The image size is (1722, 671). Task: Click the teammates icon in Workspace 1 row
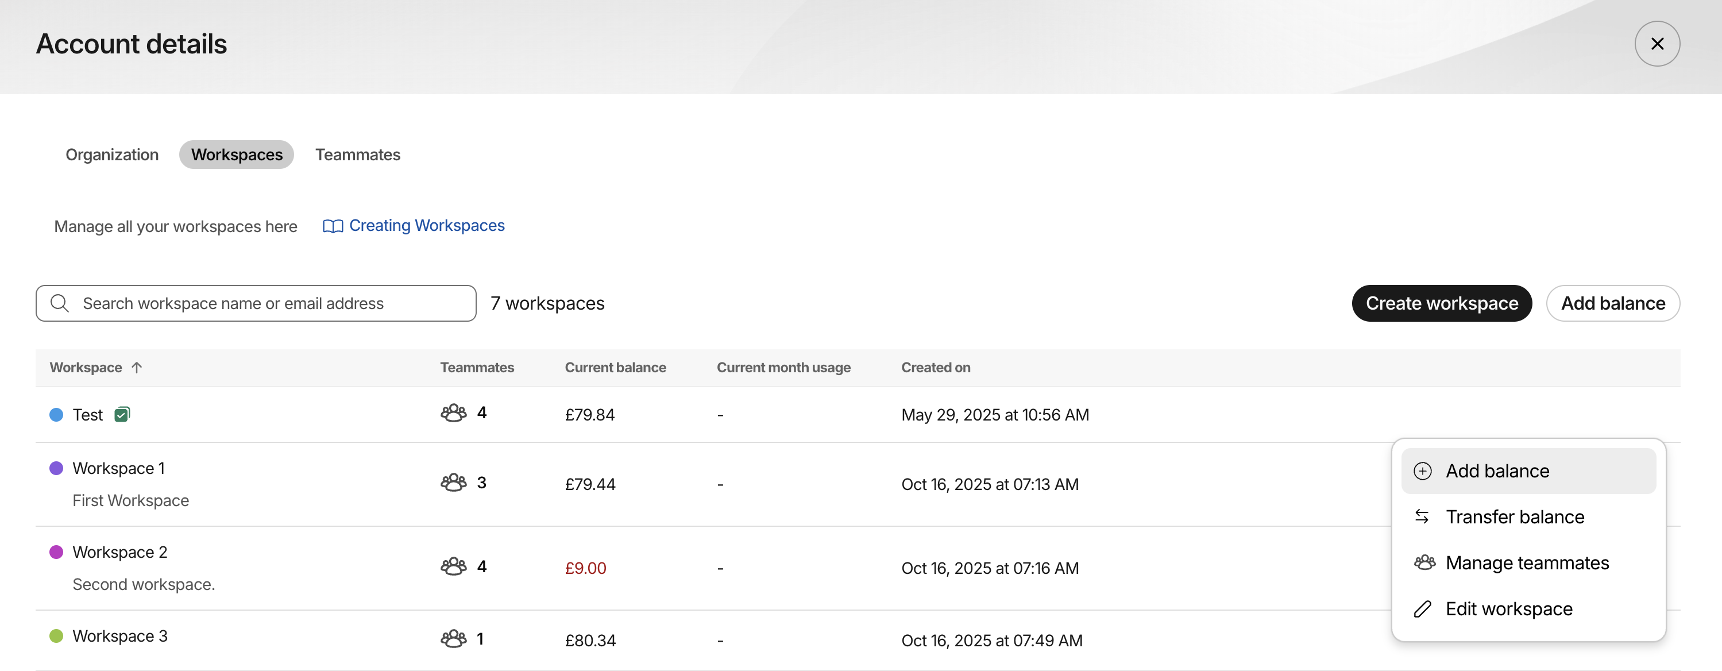click(x=453, y=483)
